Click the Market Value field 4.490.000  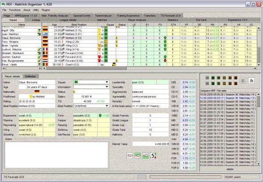[x=150, y=144]
